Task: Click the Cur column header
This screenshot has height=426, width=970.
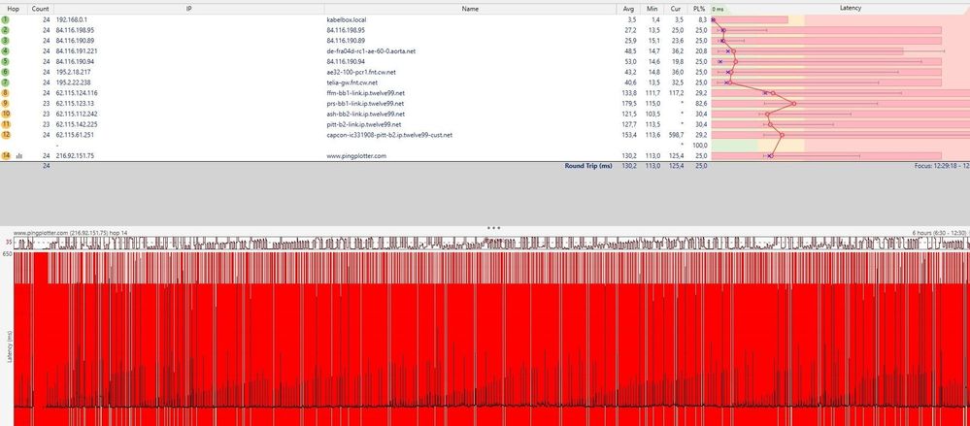Action: tap(676, 9)
